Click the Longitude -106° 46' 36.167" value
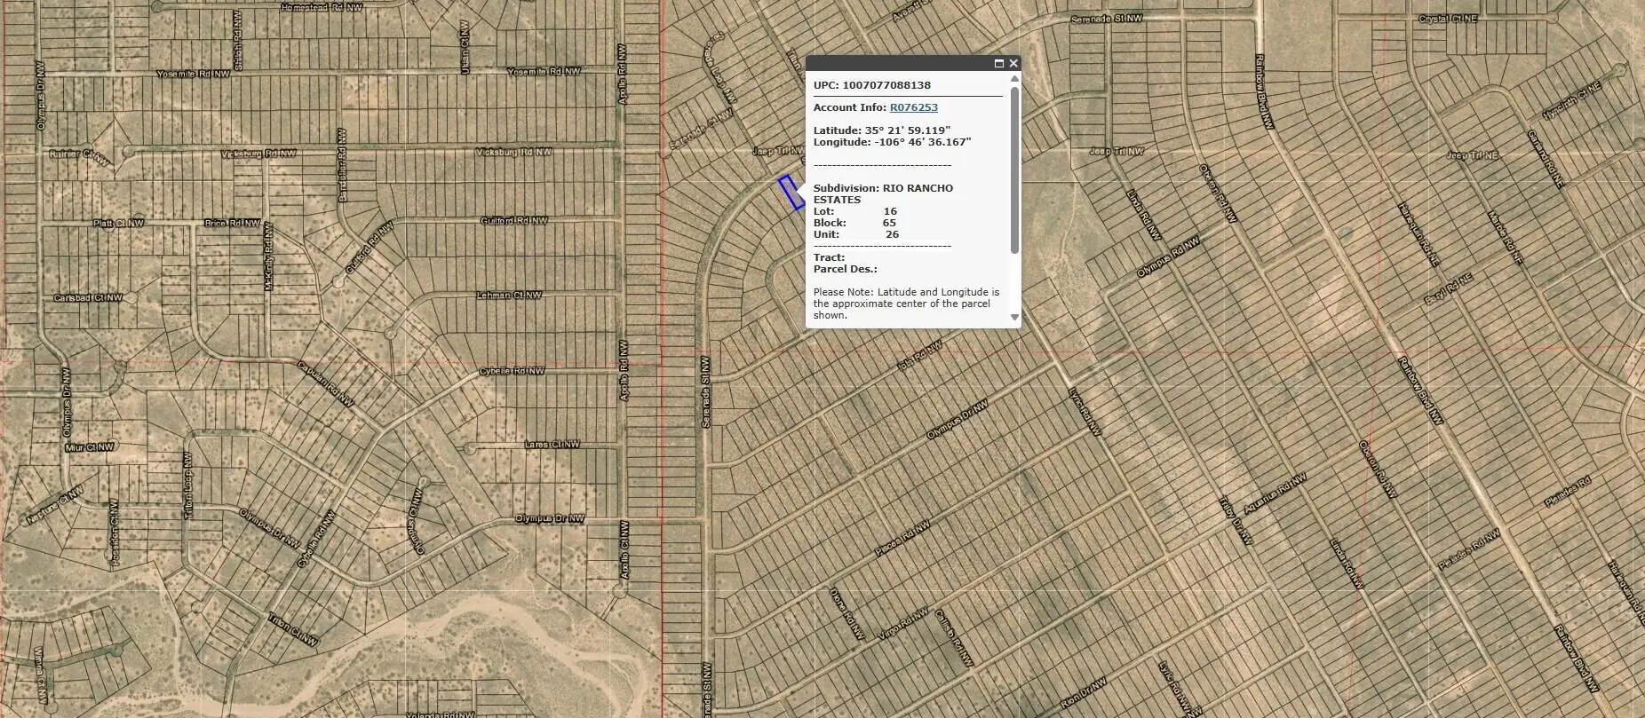1645x718 pixels. [923, 142]
